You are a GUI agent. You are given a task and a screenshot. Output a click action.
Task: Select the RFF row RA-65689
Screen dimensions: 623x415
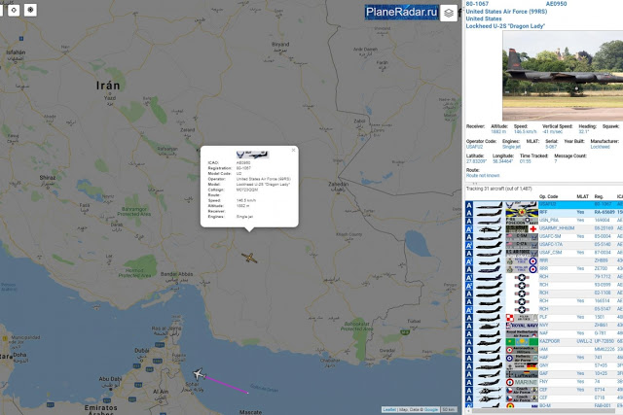544,213
